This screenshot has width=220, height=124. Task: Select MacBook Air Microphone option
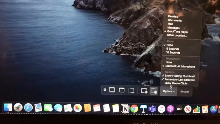point(180,66)
